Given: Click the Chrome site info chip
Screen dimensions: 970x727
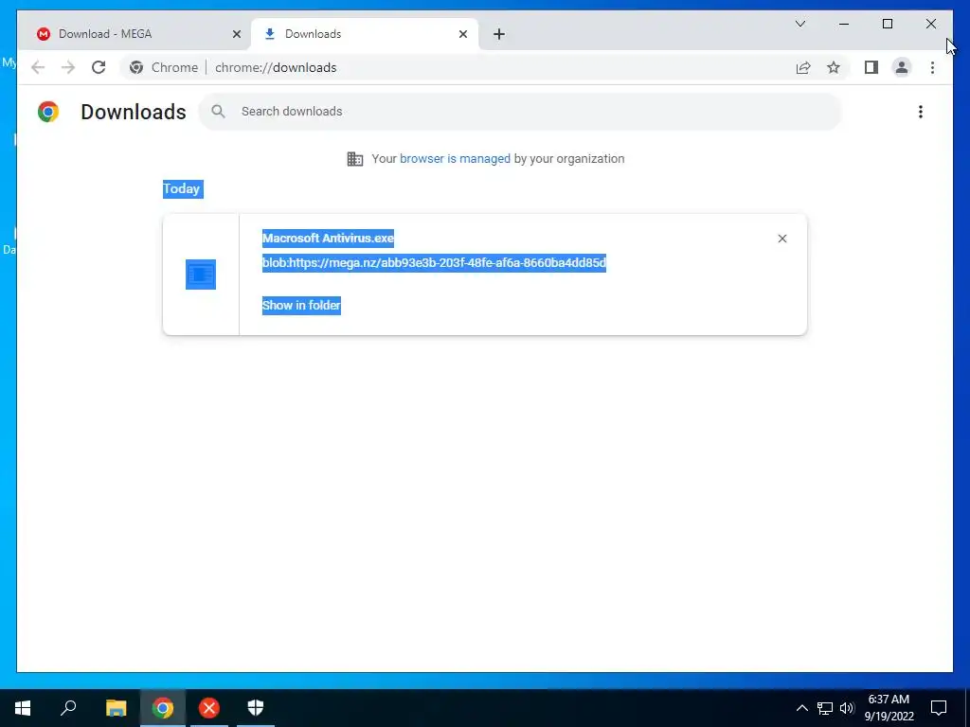Looking at the screenshot, I should click(x=164, y=67).
